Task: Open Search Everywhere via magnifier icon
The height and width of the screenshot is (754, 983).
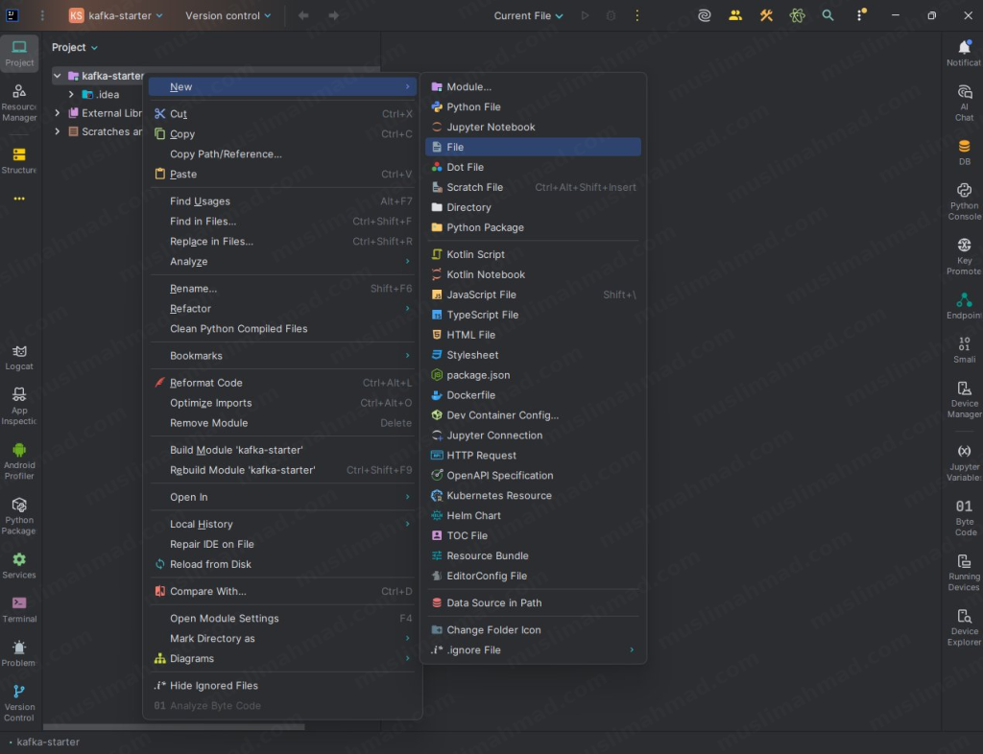Action: (827, 15)
